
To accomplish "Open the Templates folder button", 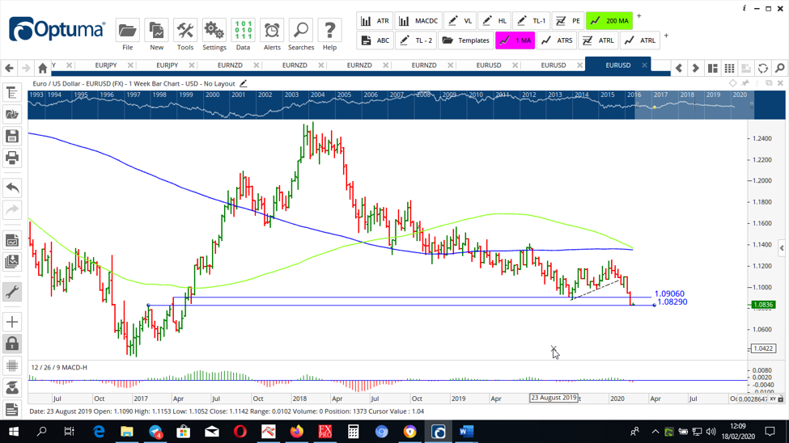I will (x=466, y=40).
